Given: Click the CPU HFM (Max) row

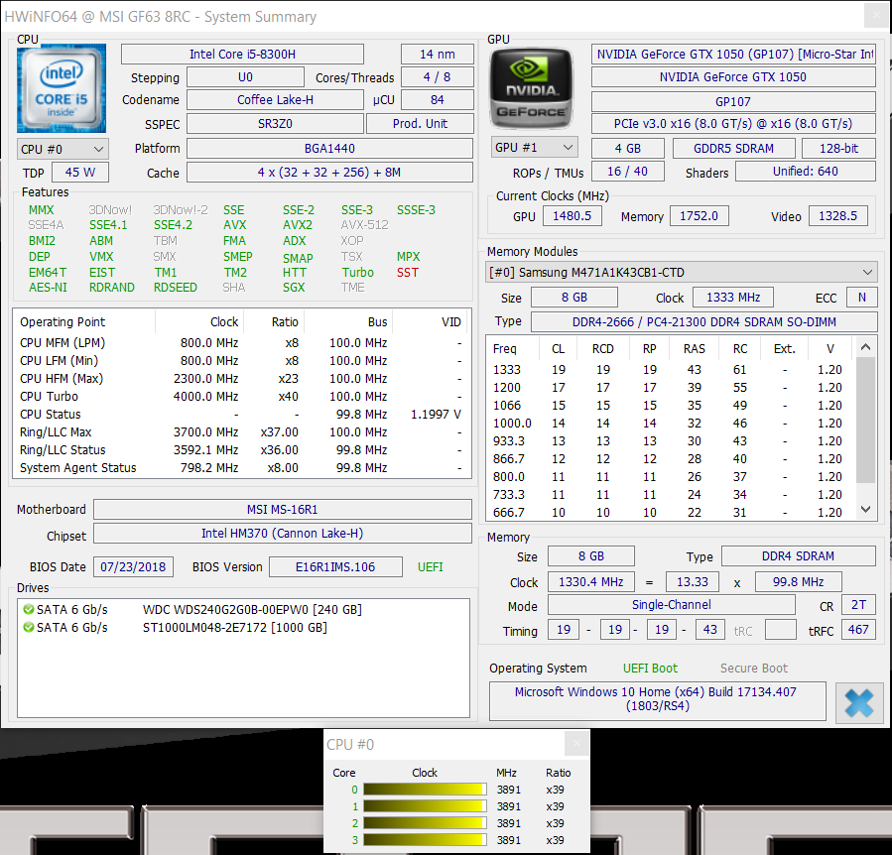Looking at the screenshot, I should pos(242,378).
